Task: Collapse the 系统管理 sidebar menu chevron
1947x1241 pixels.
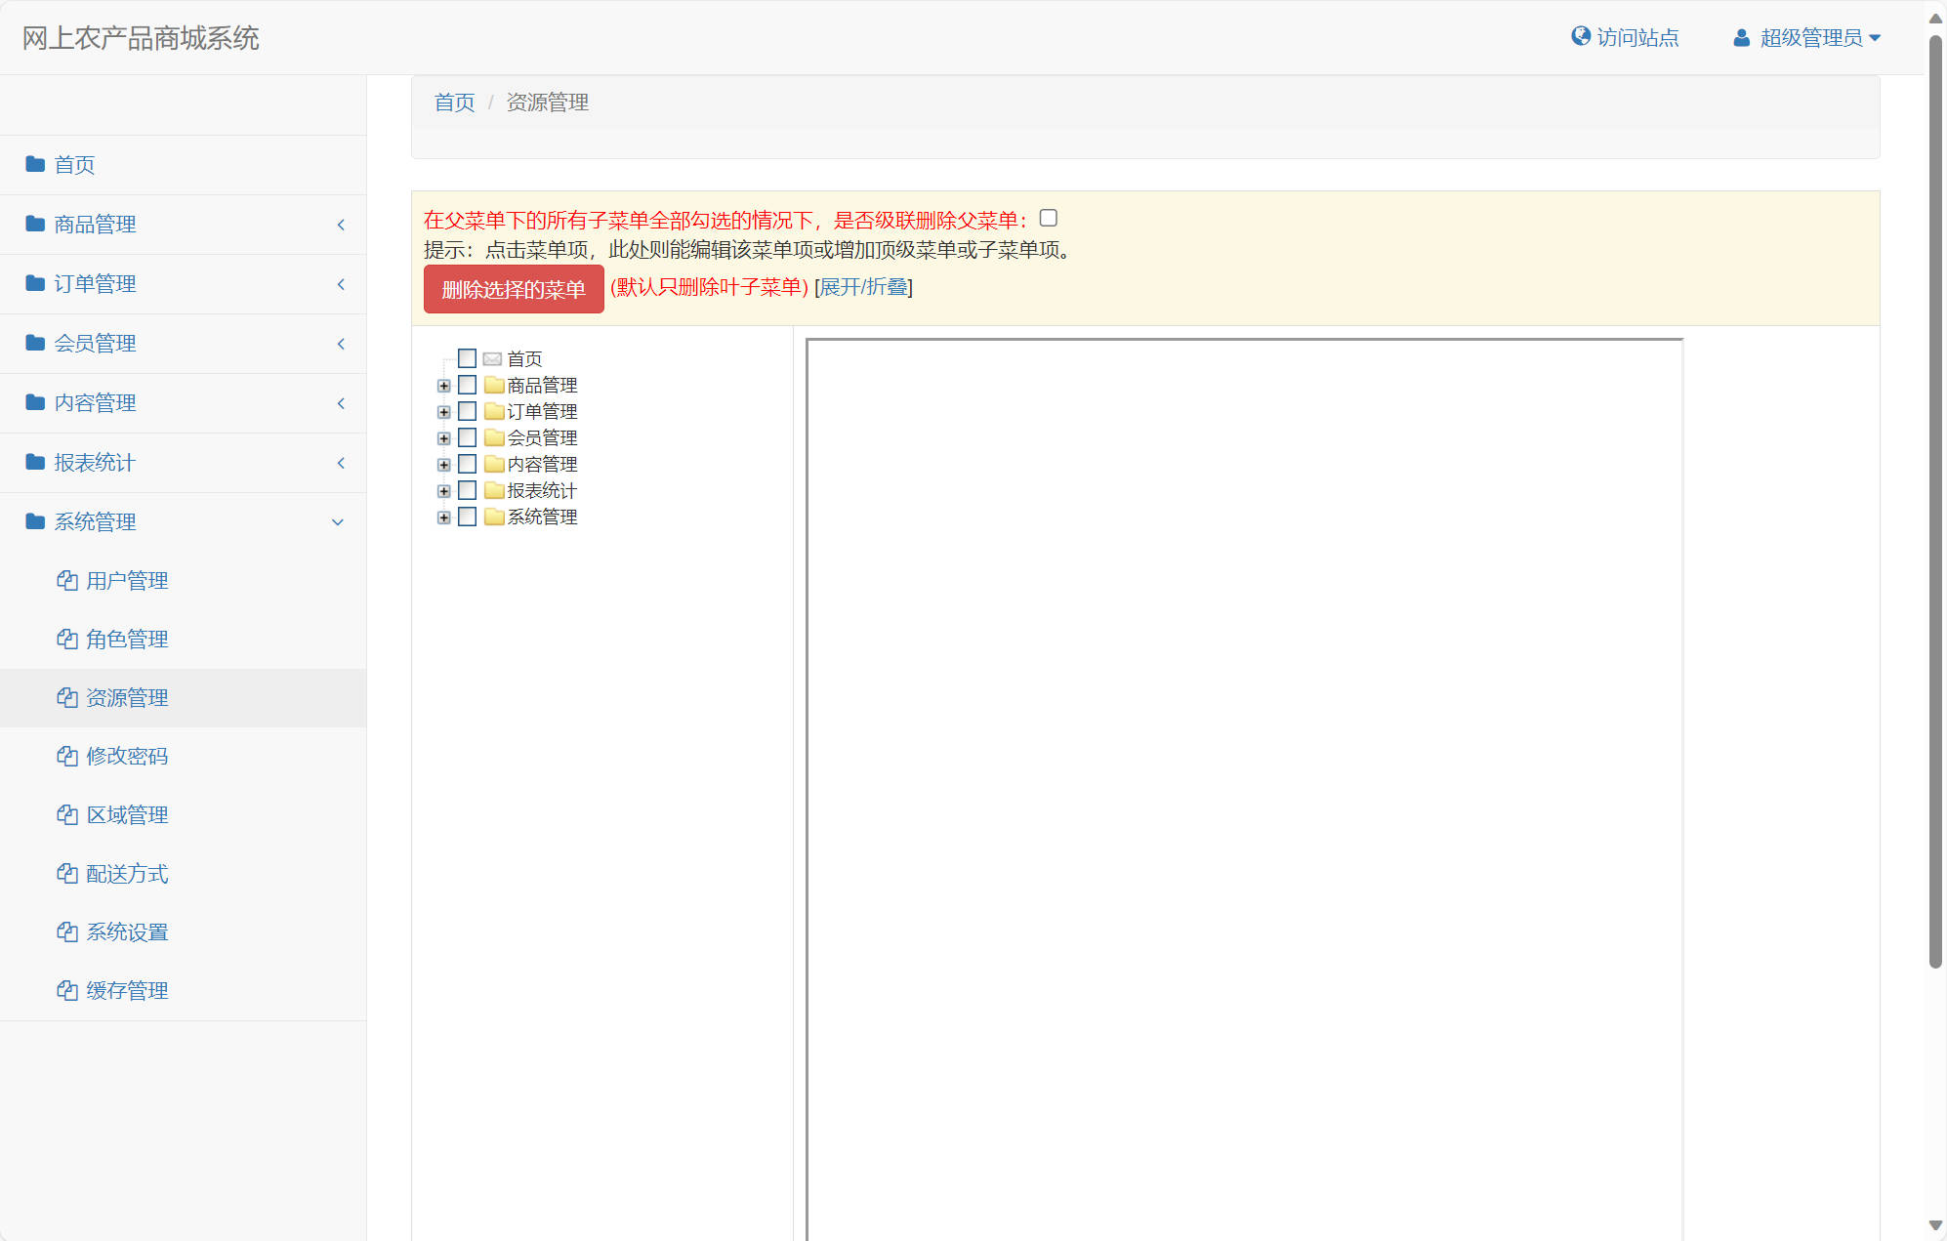Action: point(338,522)
